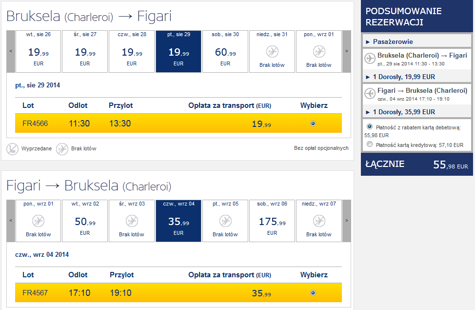Image resolution: width=475 pixels, height=310 pixels.
Task: Select flight FR4567 radio button
Action: (x=313, y=293)
